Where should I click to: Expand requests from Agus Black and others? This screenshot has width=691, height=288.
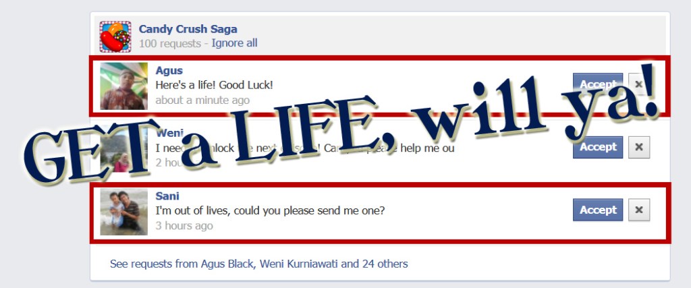coord(258,264)
